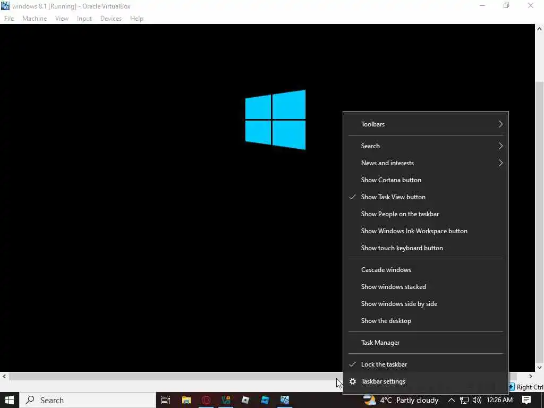544x408 pixels.
Task: Uncheck Show Task View button
Action: 426,197
